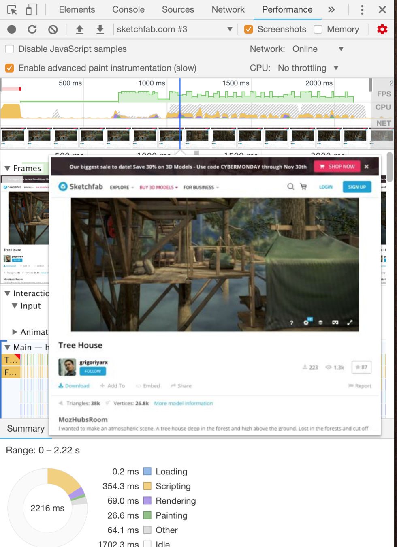Image resolution: width=397 pixels, height=547 pixels.
Task: Click grigoriyarx's avatar picture
Action: (67, 367)
